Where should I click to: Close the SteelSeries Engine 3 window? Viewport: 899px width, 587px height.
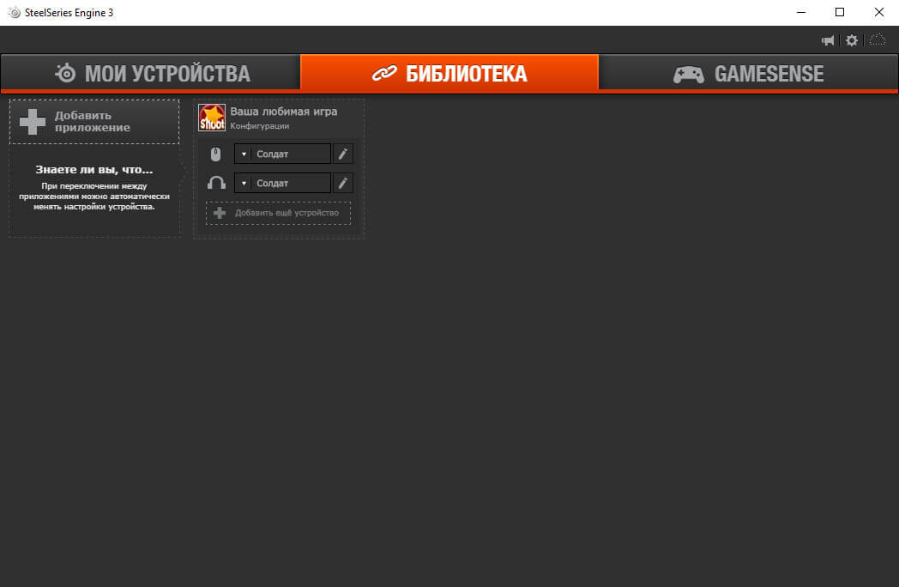pos(878,12)
